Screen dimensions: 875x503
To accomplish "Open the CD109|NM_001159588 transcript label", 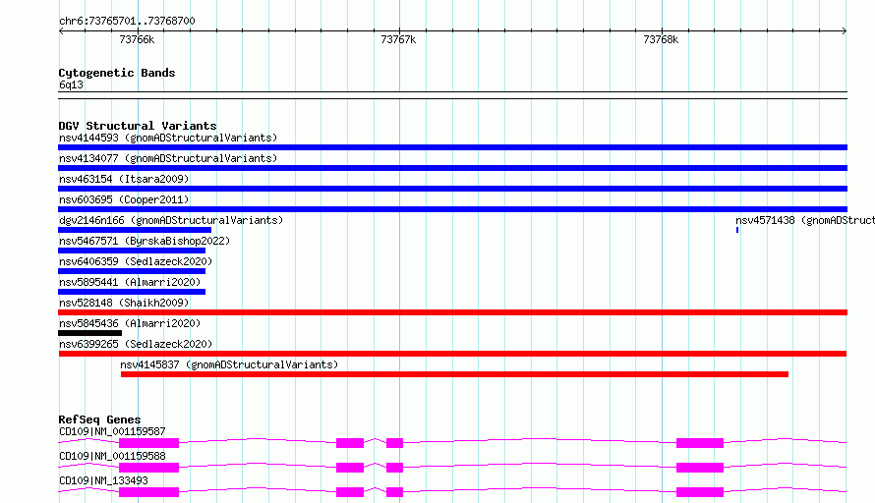I will coord(112,456).
